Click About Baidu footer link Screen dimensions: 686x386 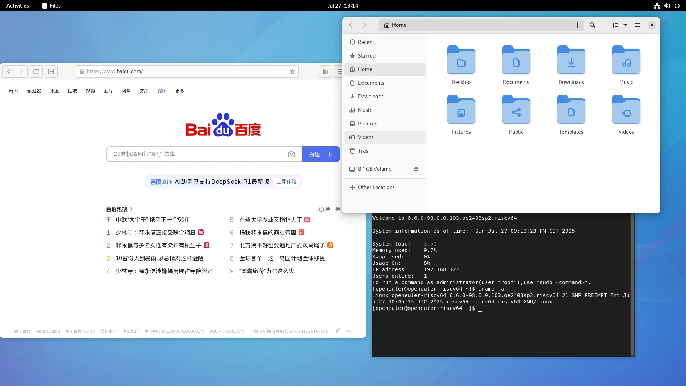[48, 331]
